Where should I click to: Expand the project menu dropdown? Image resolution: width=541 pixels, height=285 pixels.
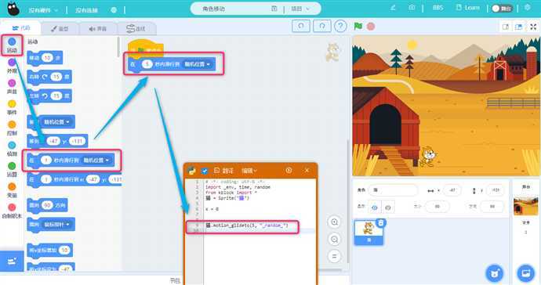tap(300, 9)
